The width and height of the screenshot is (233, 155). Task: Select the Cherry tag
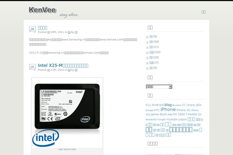(191, 105)
